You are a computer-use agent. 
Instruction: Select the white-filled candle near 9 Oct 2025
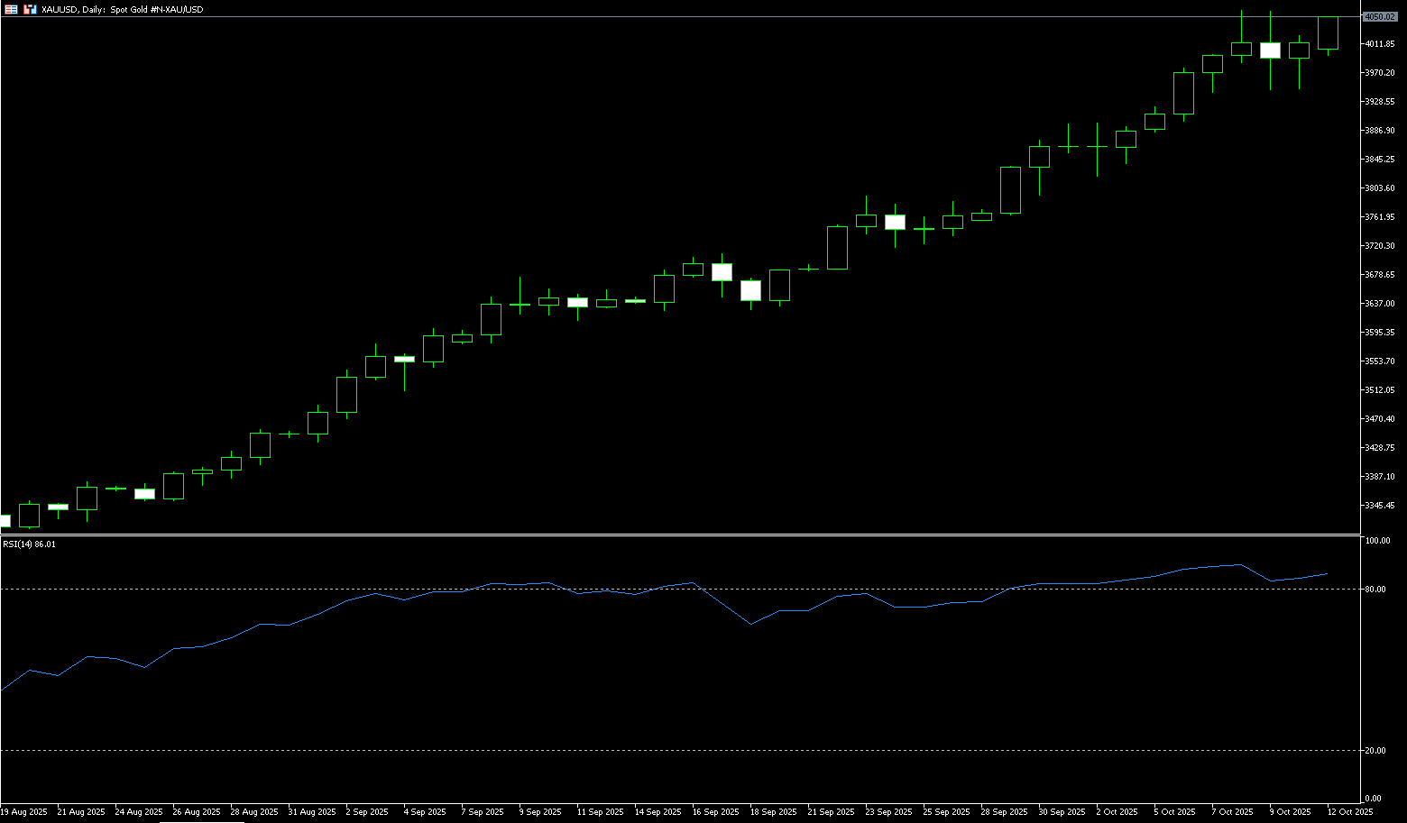1270,50
